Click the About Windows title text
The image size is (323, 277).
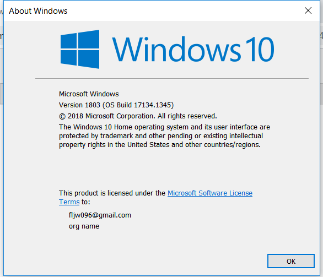pos(38,11)
